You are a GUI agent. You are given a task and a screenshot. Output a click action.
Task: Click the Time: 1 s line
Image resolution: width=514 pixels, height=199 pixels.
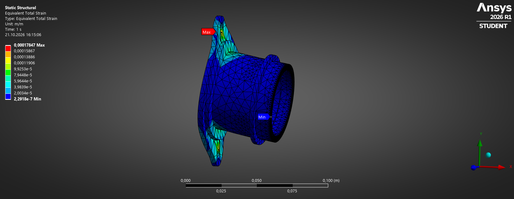click(x=13, y=29)
